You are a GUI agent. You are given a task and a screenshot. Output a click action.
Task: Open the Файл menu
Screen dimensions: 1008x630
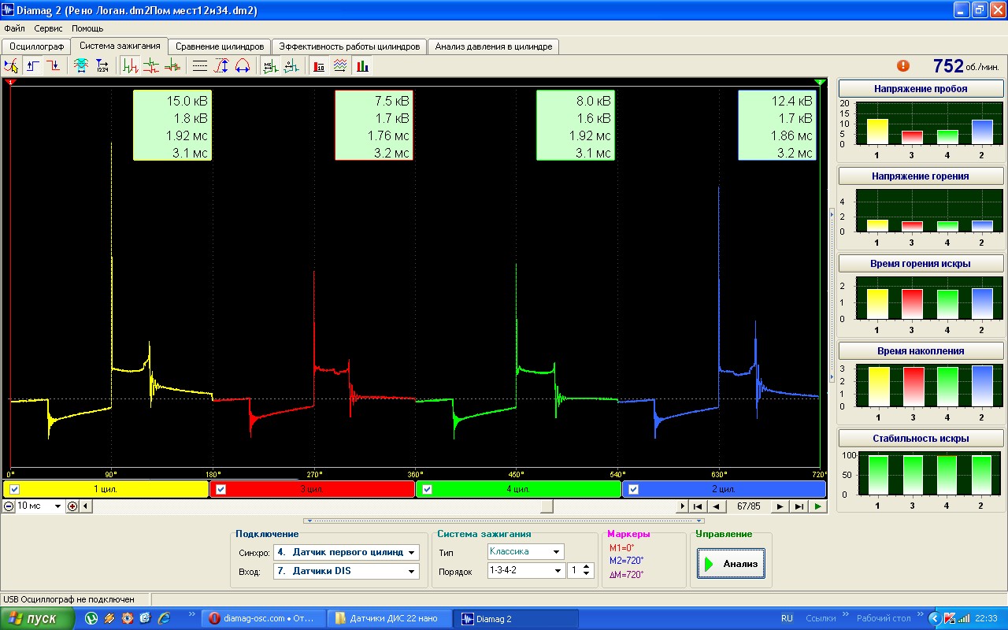pos(14,28)
